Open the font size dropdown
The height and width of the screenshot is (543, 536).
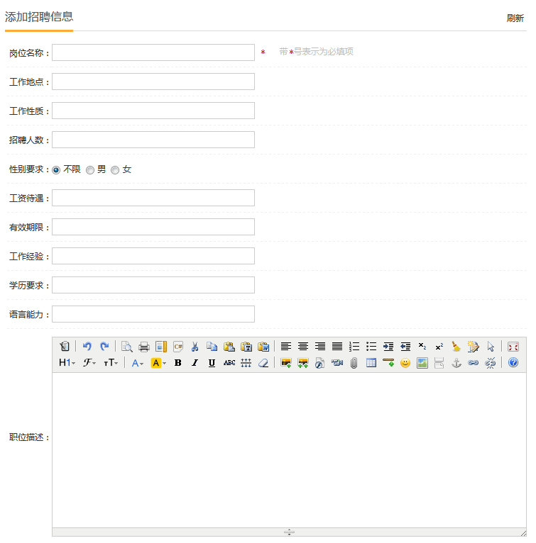[111, 363]
